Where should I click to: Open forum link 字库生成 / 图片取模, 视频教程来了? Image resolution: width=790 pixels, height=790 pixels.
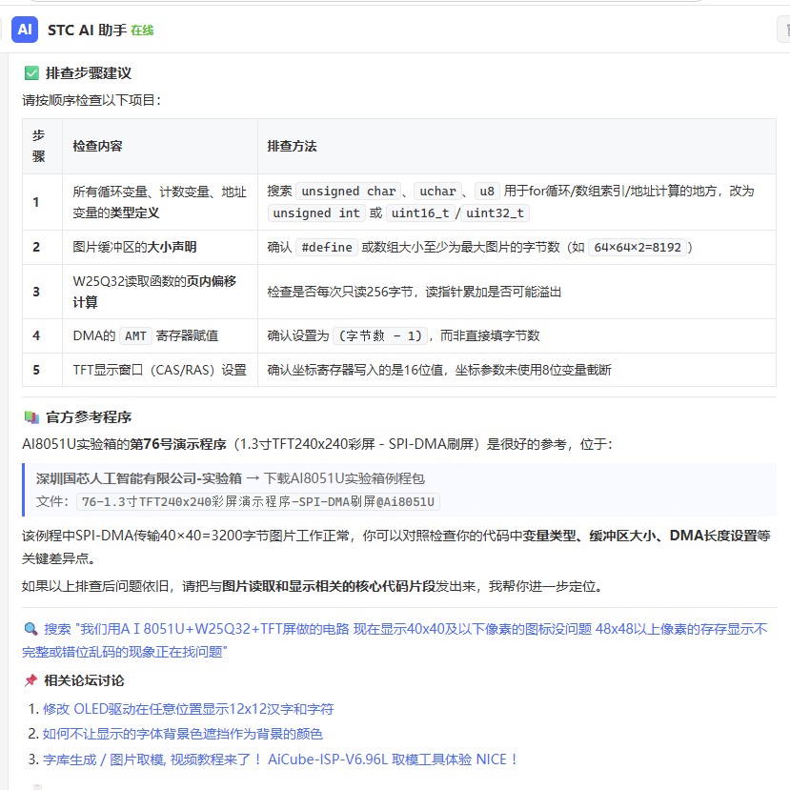280,760
